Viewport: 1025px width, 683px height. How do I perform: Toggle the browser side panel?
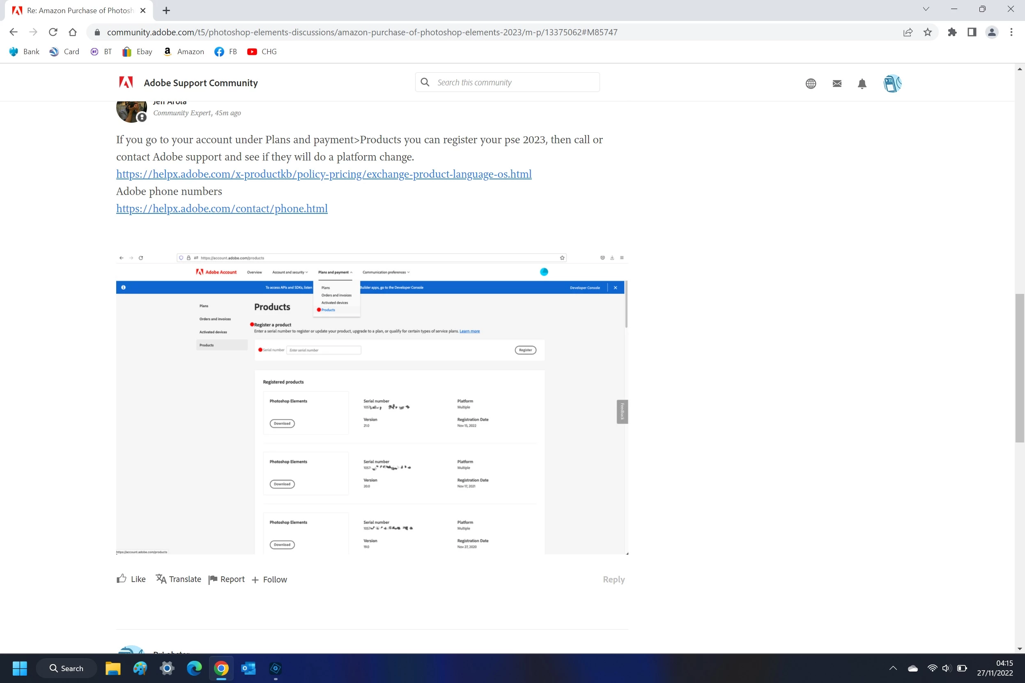coord(971,32)
